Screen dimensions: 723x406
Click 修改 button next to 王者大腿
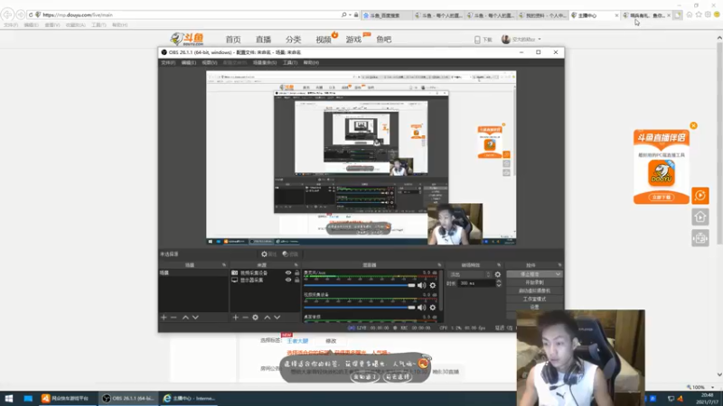(331, 341)
